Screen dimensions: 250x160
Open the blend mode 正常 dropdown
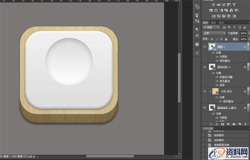(x=214, y=33)
